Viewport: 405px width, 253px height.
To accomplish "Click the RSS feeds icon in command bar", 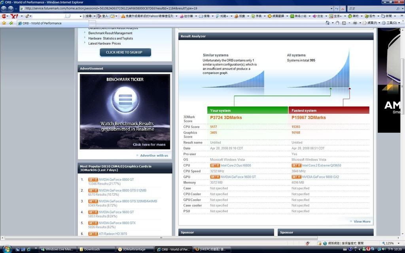I will 344,23.
